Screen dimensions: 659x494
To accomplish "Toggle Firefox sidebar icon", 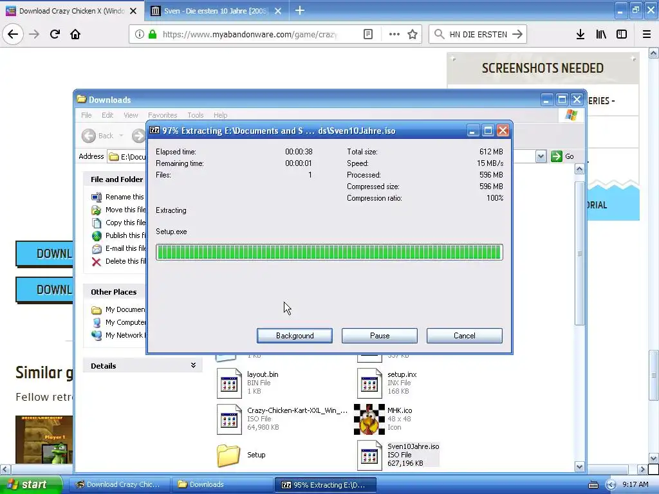I will 622,35.
